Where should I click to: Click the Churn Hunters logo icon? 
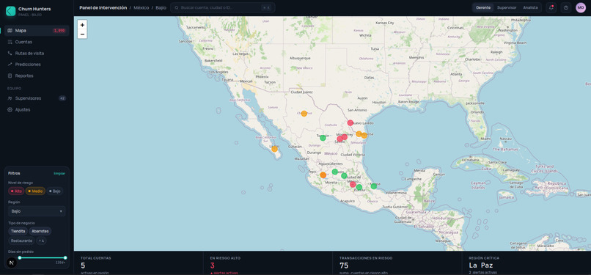click(x=11, y=11)
